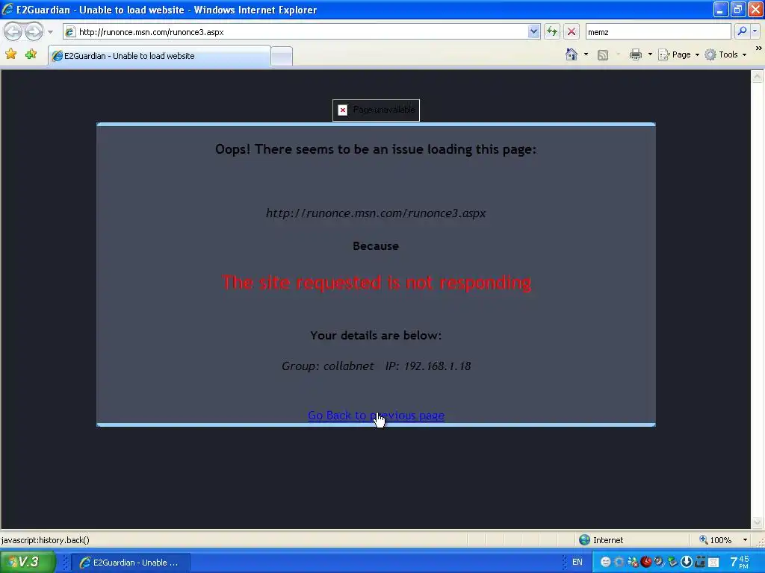The width and height of the screenshot is (765, 573).
Task: Click the messenger tray icon with red X
Action: tap(633, 562)
